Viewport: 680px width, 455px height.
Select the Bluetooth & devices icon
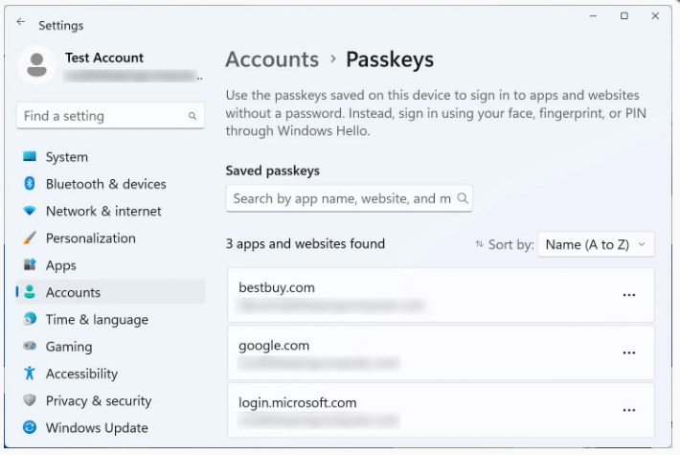pos(30,184)
